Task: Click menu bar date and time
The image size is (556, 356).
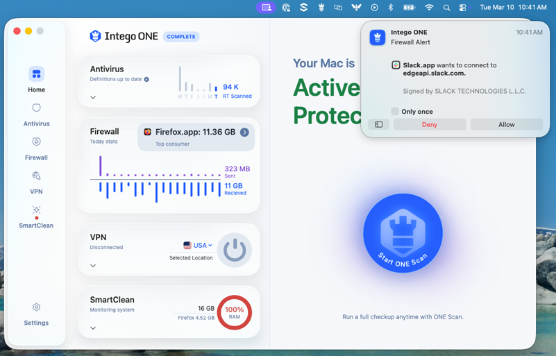Action: pyautogui.click(x=513, y=7)
